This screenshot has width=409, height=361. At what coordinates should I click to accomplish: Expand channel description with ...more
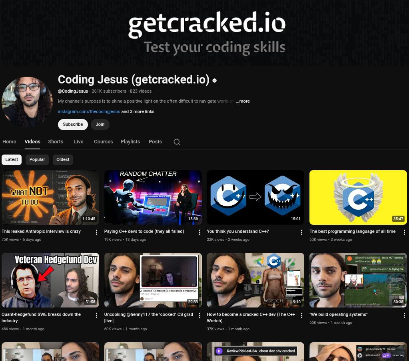[x=243, y=101]
